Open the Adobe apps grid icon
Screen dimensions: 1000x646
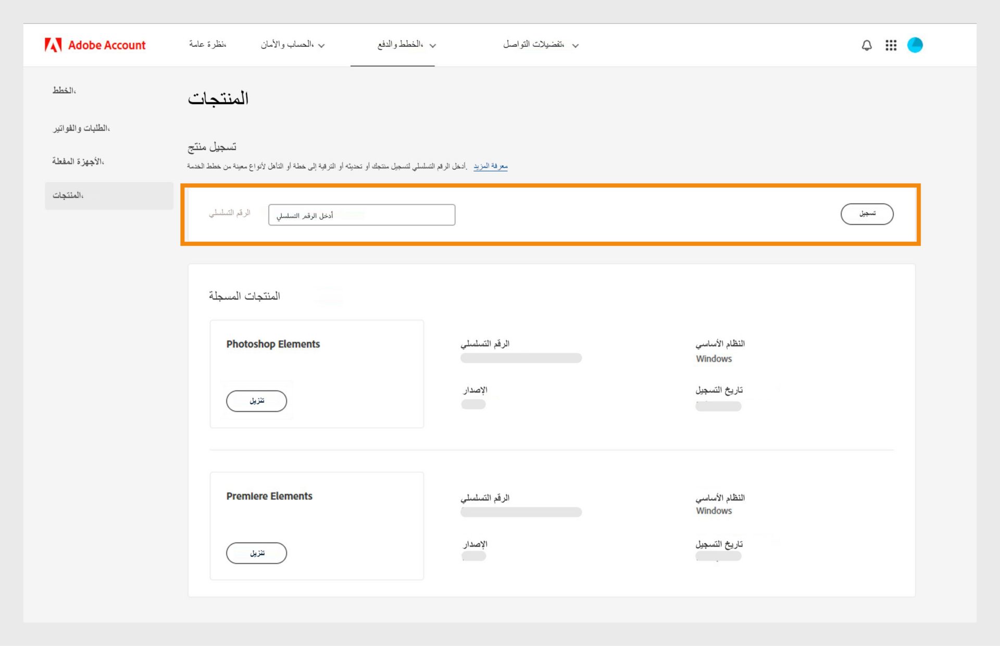coord(891,45)
